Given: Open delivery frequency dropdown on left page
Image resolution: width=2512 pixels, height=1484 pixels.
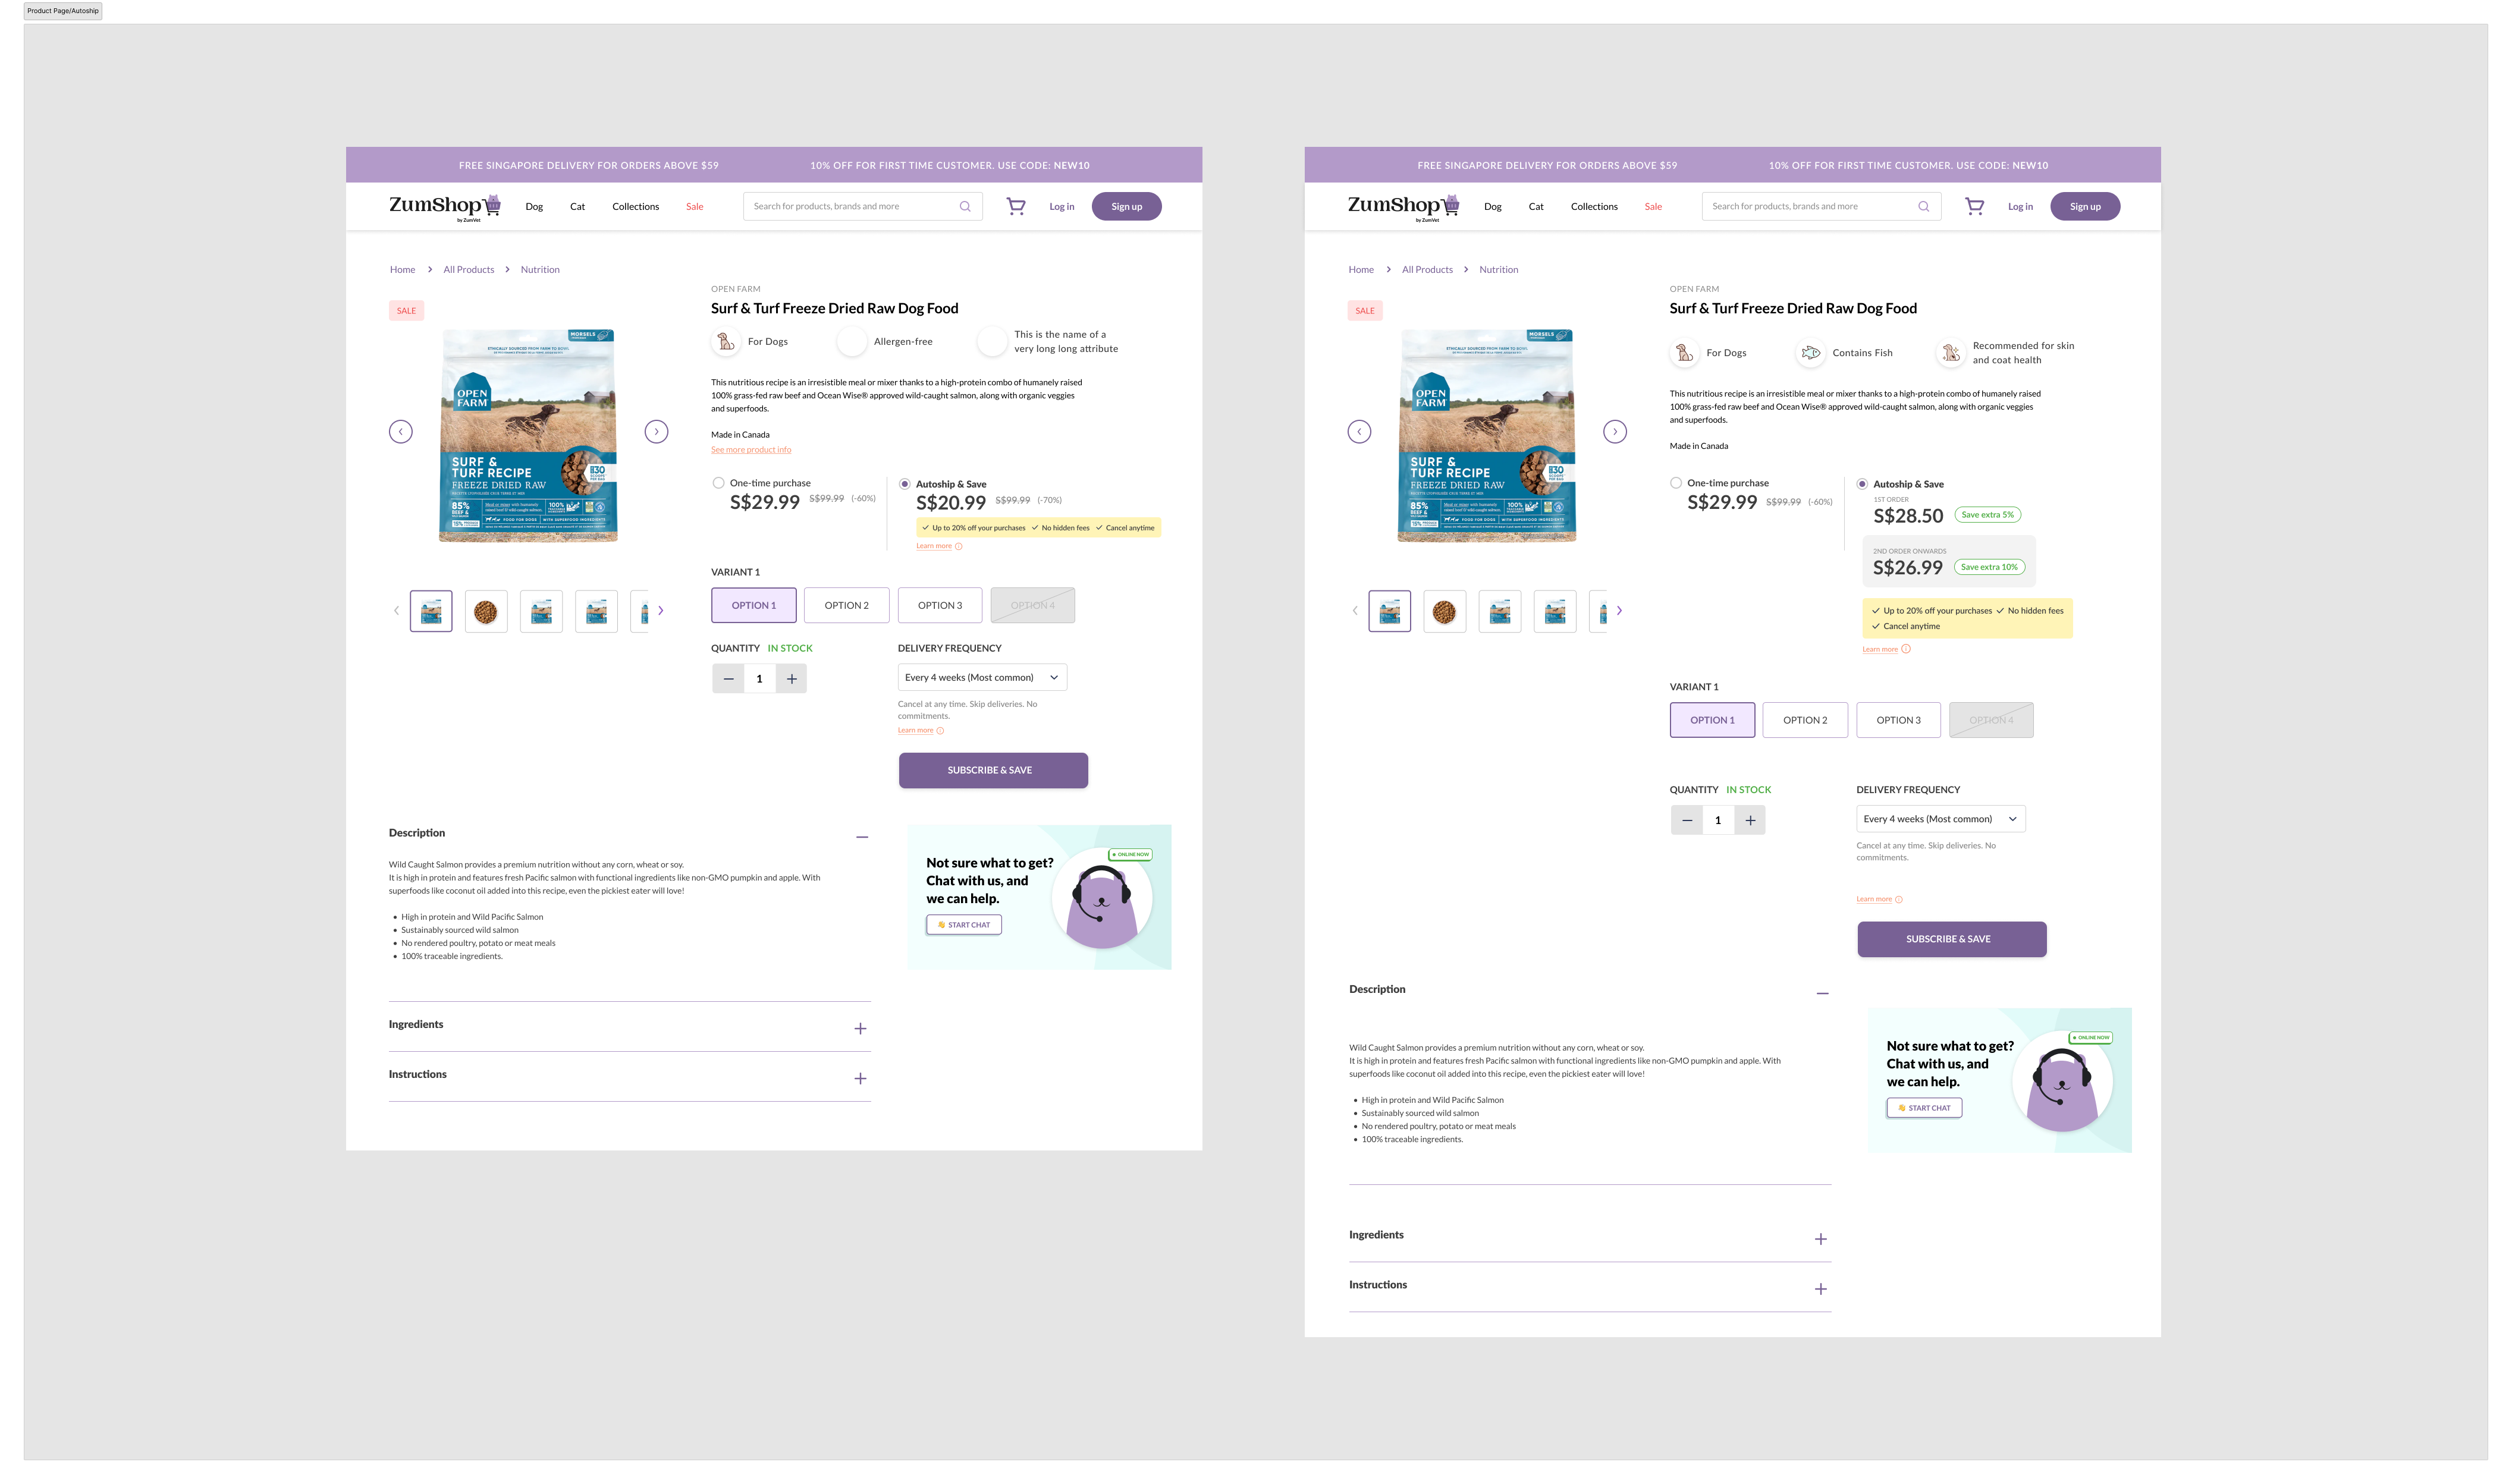Looking at the screenshot, I should 982,677.
